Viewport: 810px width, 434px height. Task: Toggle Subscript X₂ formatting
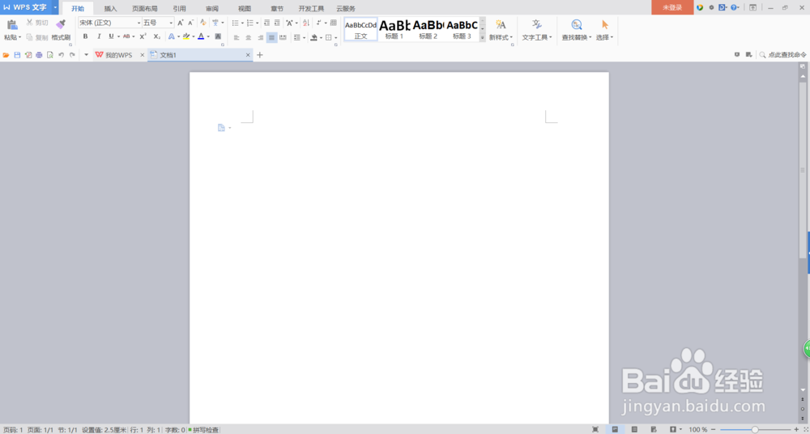point(157,36)
